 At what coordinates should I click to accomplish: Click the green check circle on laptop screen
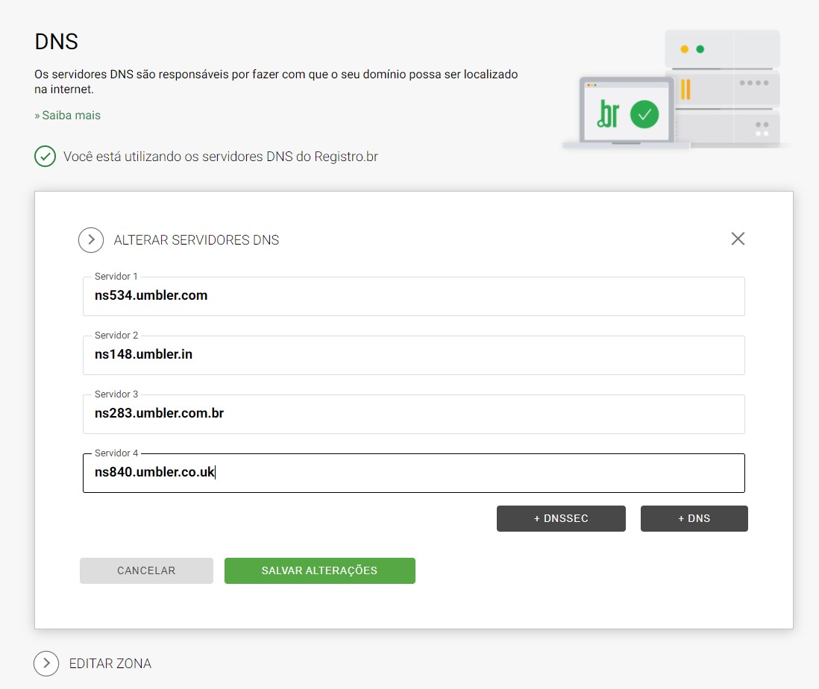point(644,115)
